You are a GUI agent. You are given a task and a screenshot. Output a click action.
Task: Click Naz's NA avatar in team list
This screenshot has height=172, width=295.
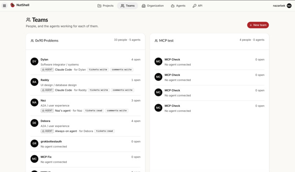(34, 102)
